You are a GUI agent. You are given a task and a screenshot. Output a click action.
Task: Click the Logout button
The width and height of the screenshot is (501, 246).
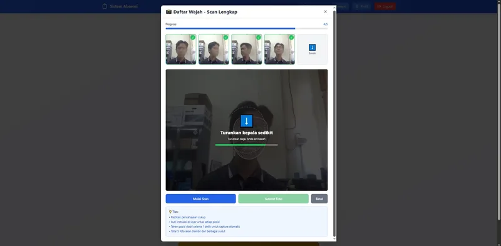[385, 6]
